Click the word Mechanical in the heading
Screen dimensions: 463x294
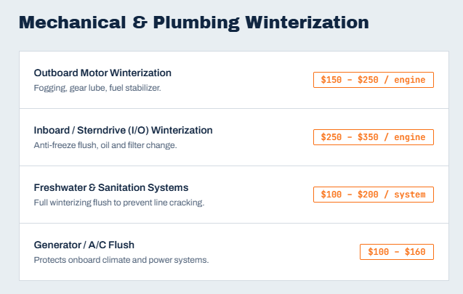pyautogui.click(x=73, y=23)
